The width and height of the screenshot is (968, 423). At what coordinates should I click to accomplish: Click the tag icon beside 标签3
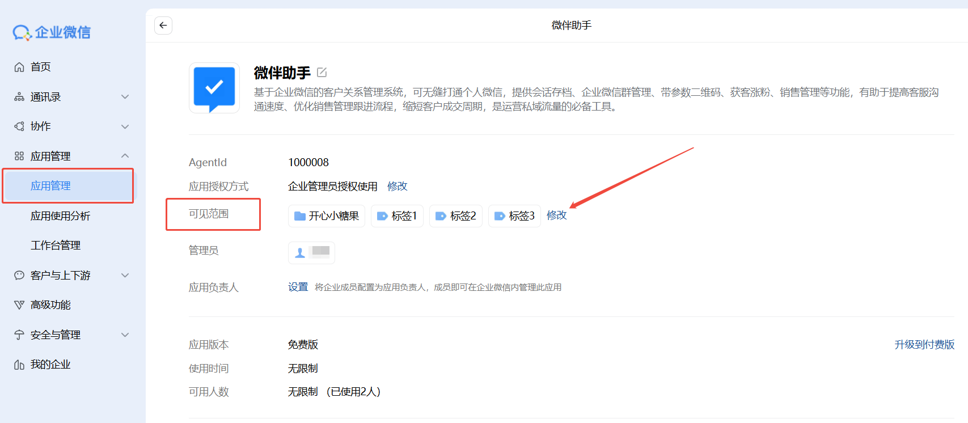pyautogui.click(x=500, y=216)
